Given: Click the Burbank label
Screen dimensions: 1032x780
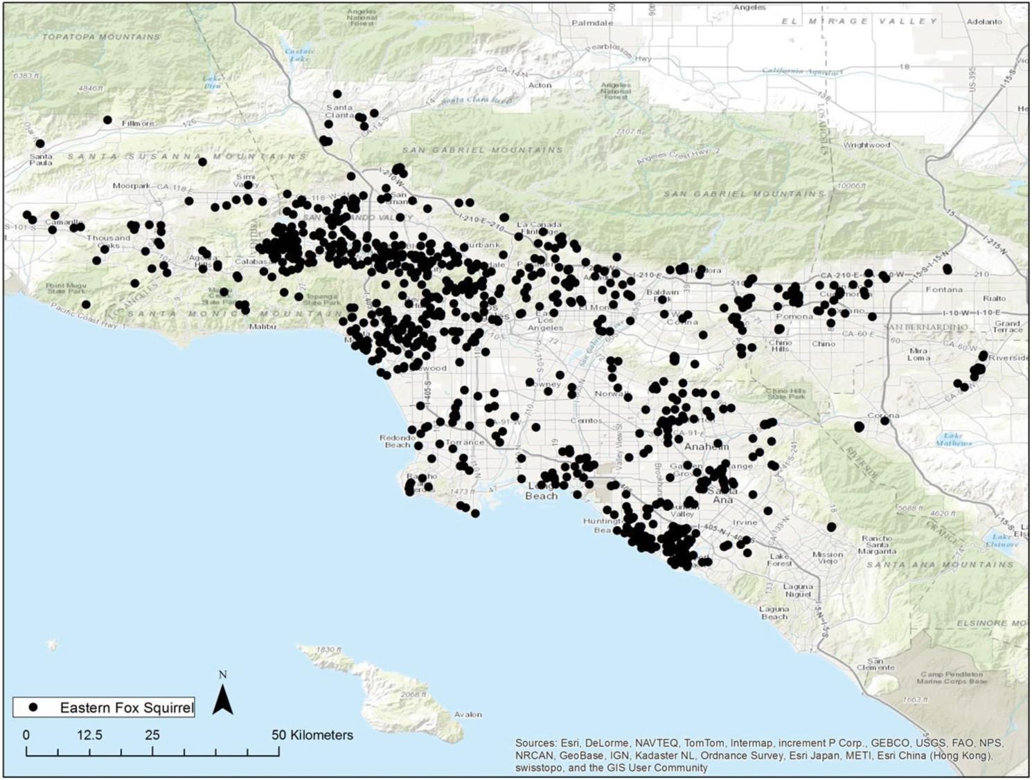Looking at the screenshot, I should coord(482,245).
